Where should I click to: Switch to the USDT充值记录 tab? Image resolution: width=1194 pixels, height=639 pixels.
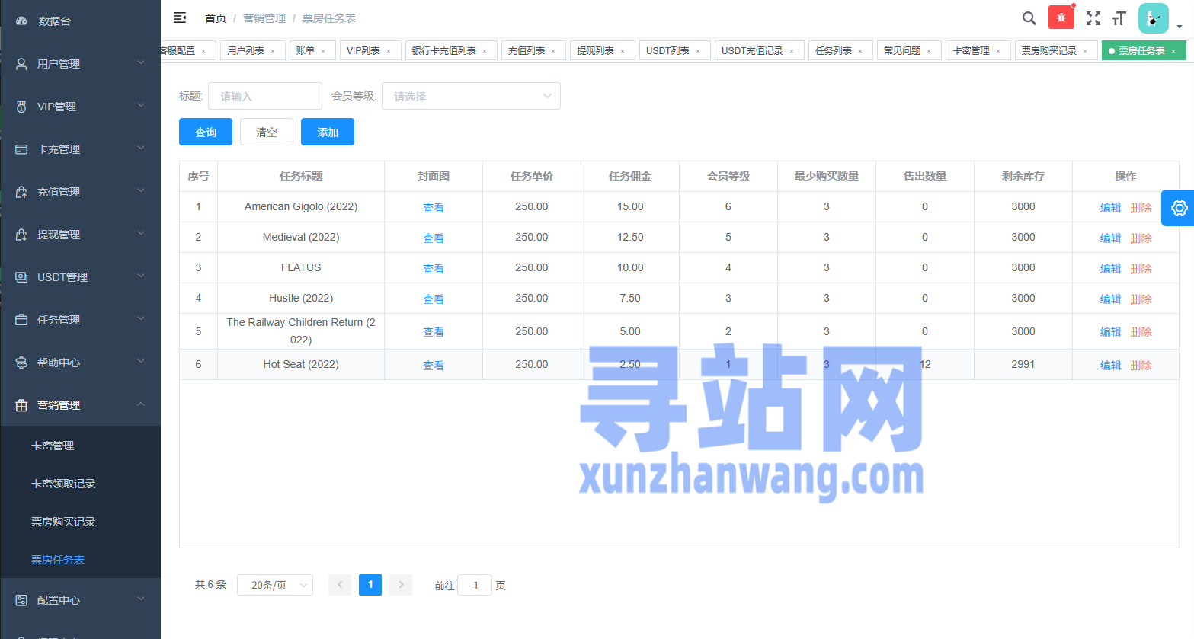(x=751, y=51)
